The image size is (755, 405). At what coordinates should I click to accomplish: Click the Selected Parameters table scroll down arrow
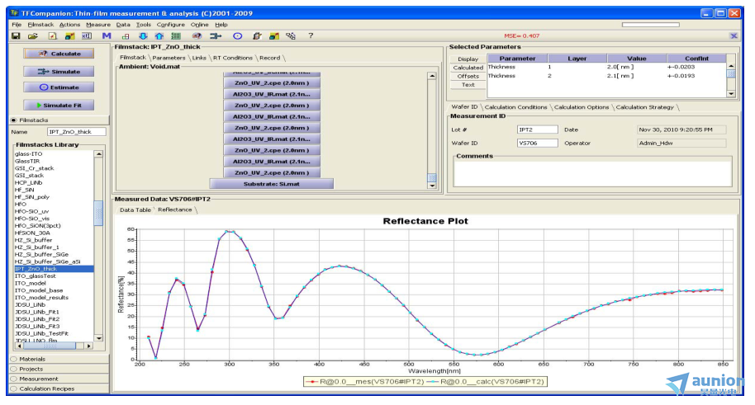click(x=731, y=94)
